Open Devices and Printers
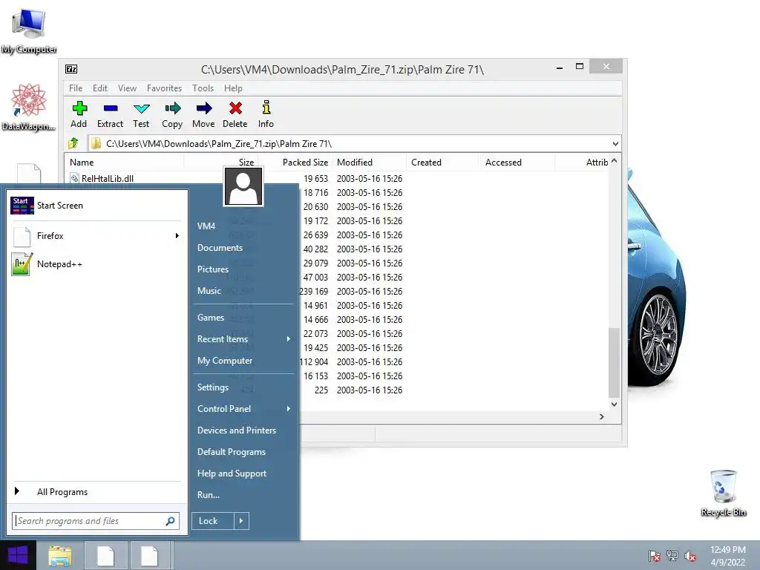 237,430
